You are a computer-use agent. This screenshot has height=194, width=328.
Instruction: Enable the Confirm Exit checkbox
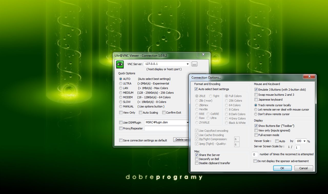click(164, 113)
